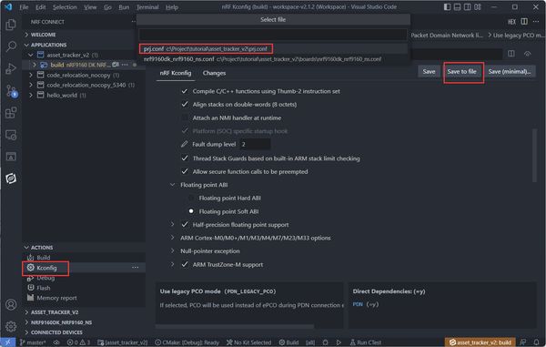This screenshot has width=546, height=347.
Task: Expand Null-pointer exception group
Action: (172, 251)
